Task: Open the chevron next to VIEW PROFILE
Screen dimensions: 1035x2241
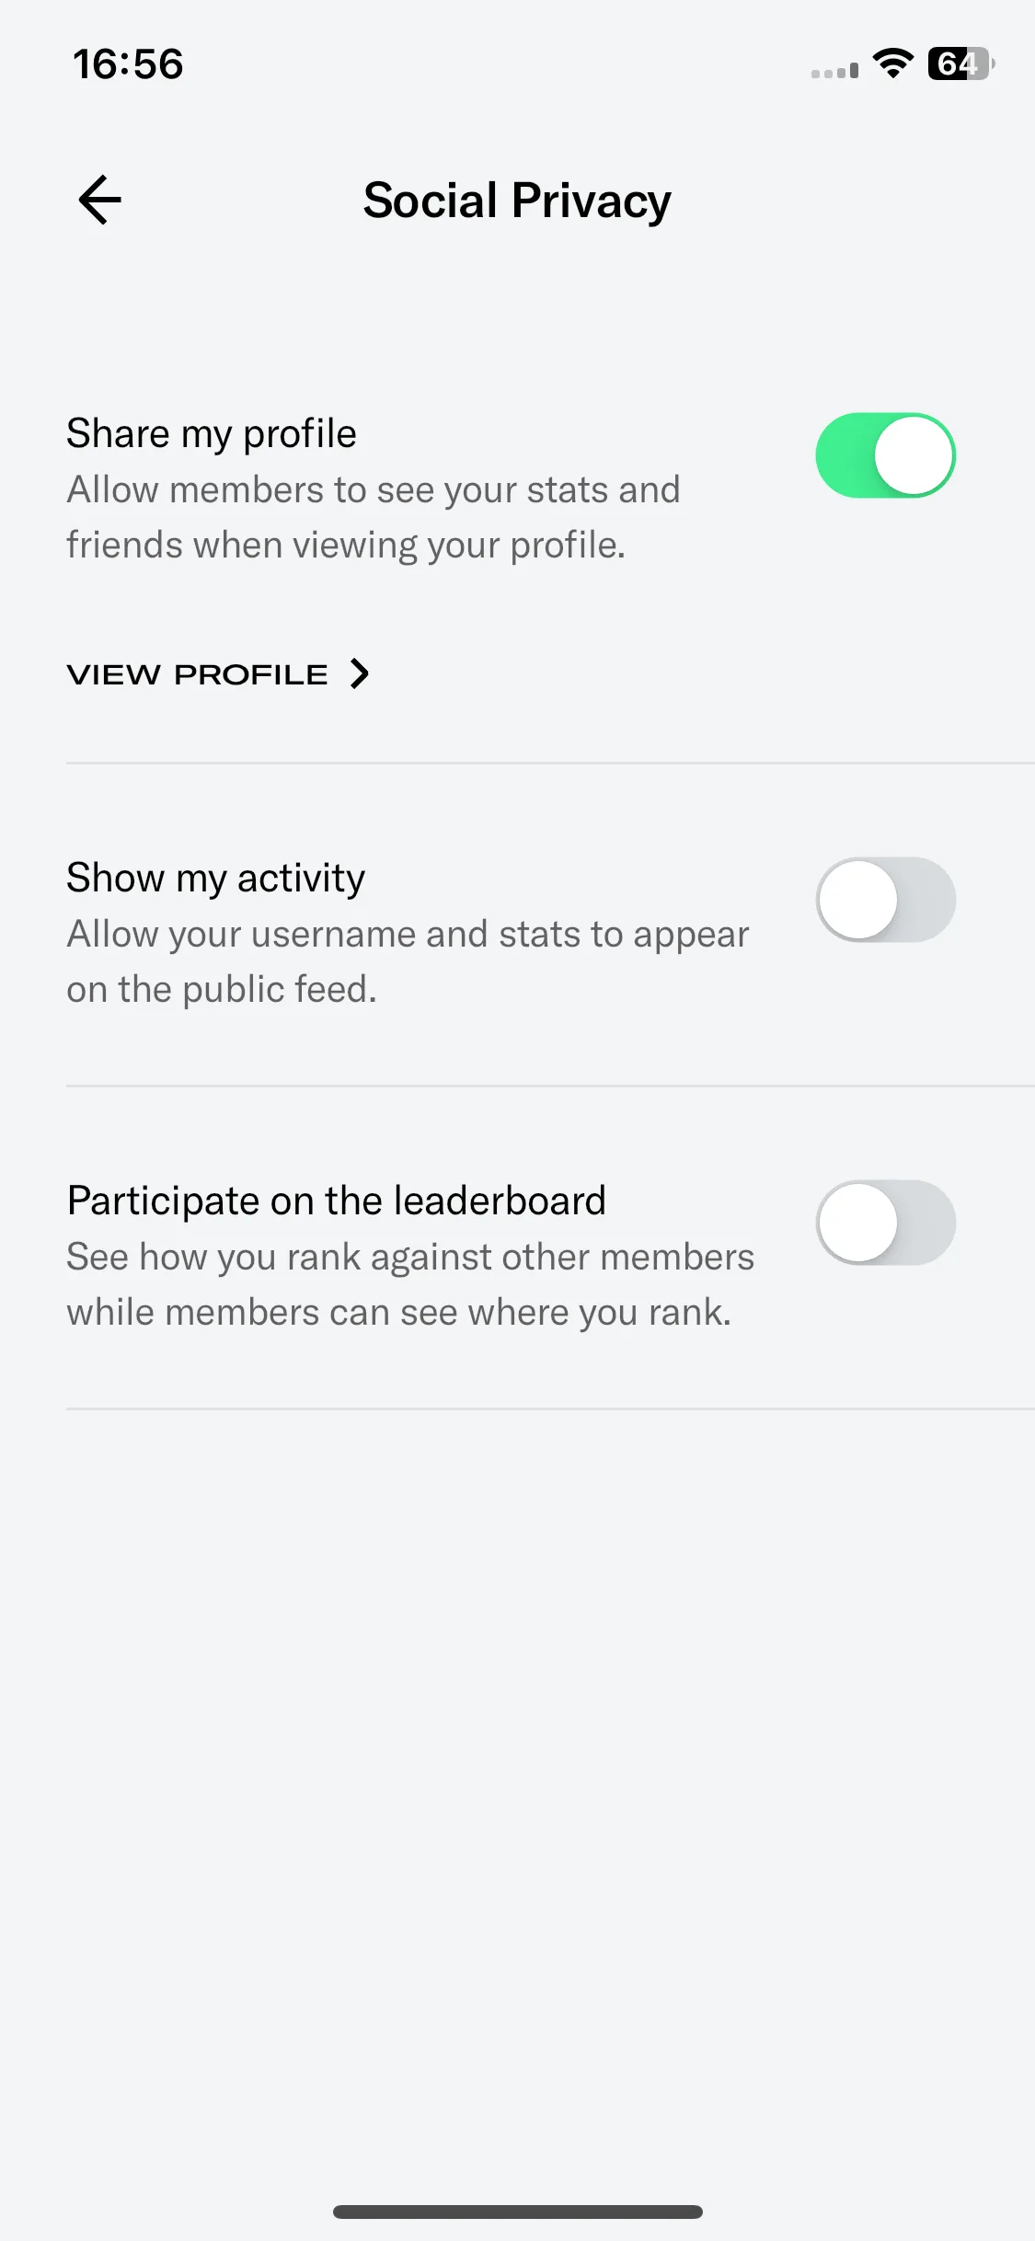Action: tap(360, 673)
